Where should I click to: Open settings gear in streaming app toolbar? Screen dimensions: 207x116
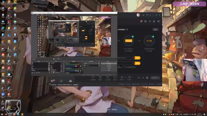coord(147,78)
